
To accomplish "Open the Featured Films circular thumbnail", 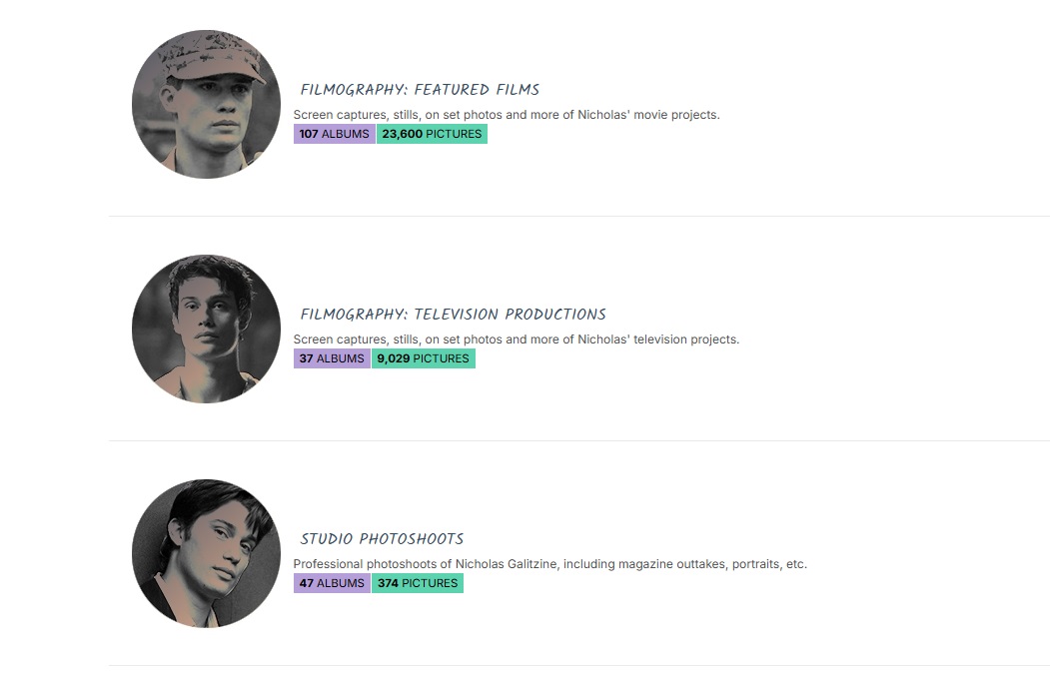I will point(206,104).
